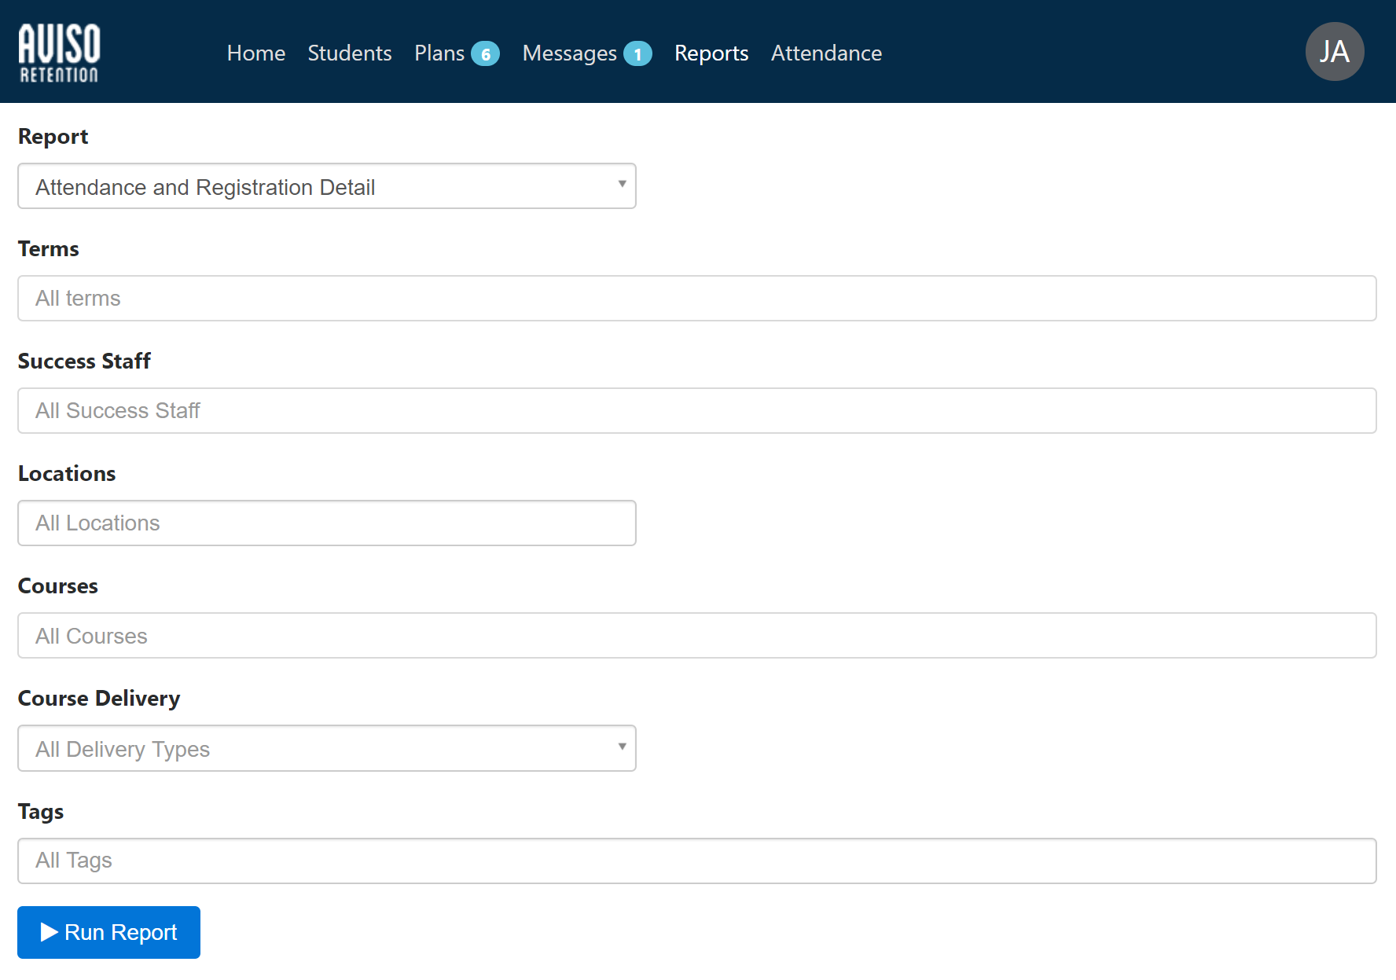Select the All Success Staff field
The height and width of the screenshot is (980, 1396).
(x=697, y=410)
